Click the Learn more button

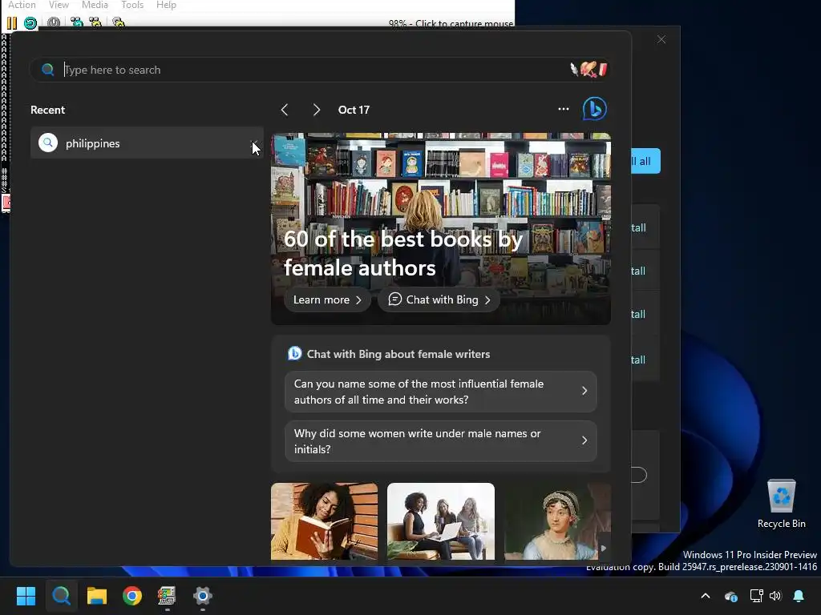[327, 299]
